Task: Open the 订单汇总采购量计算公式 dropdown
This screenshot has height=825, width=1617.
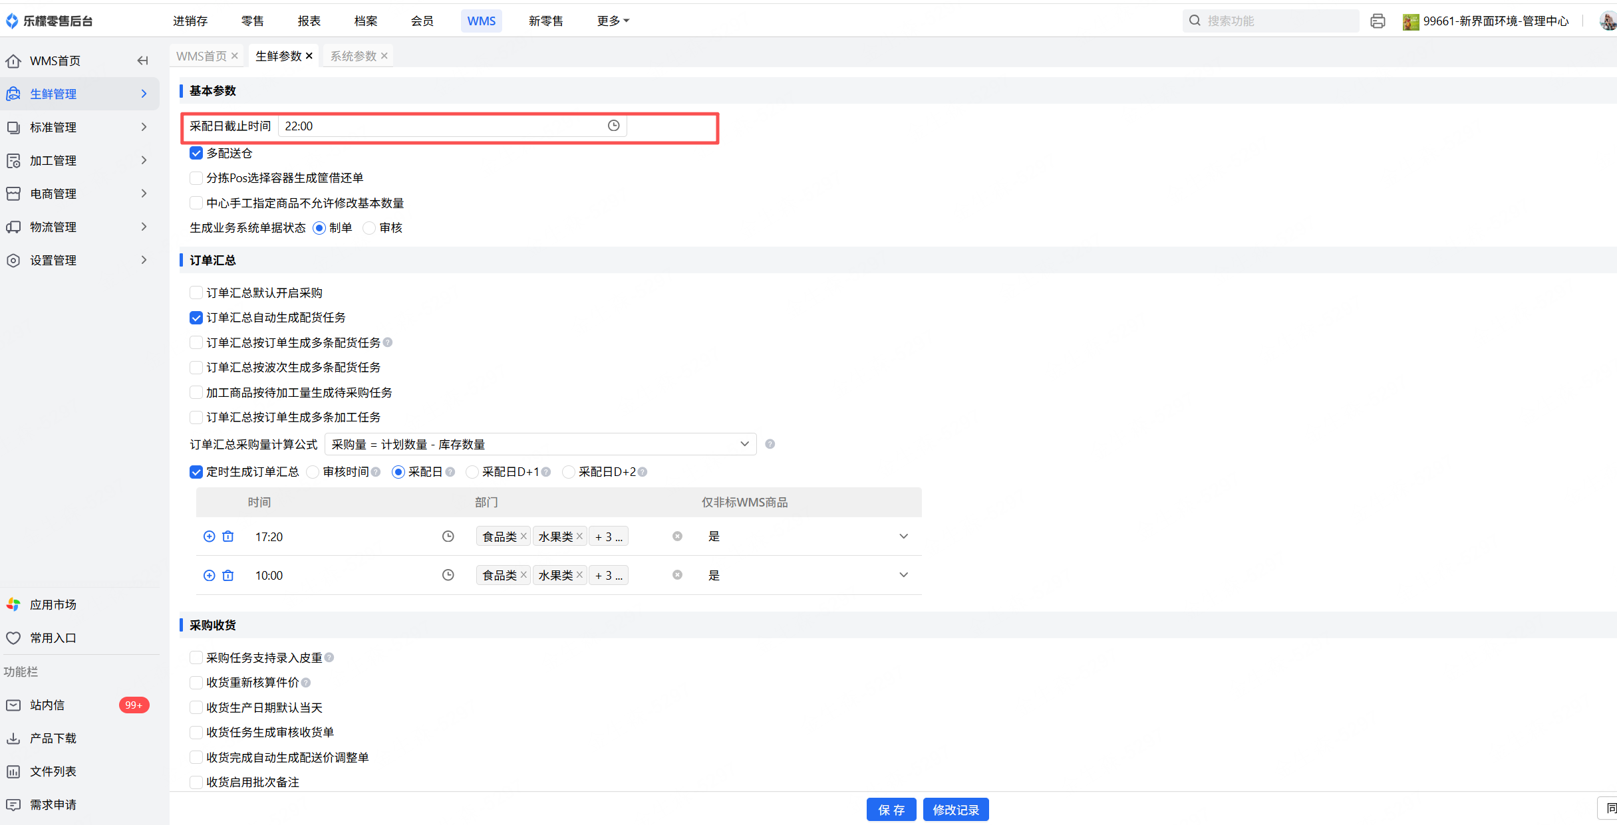Action: (539, 444)
